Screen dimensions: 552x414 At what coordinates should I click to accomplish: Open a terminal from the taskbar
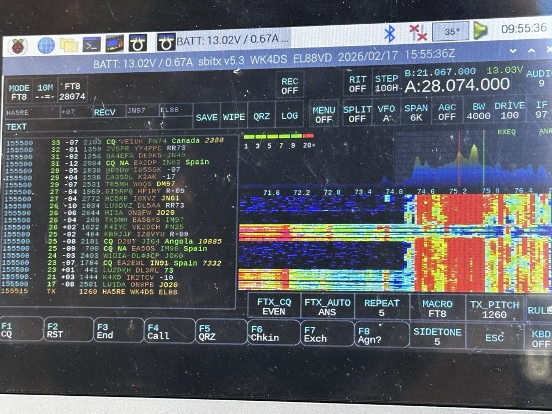[92, 43]
